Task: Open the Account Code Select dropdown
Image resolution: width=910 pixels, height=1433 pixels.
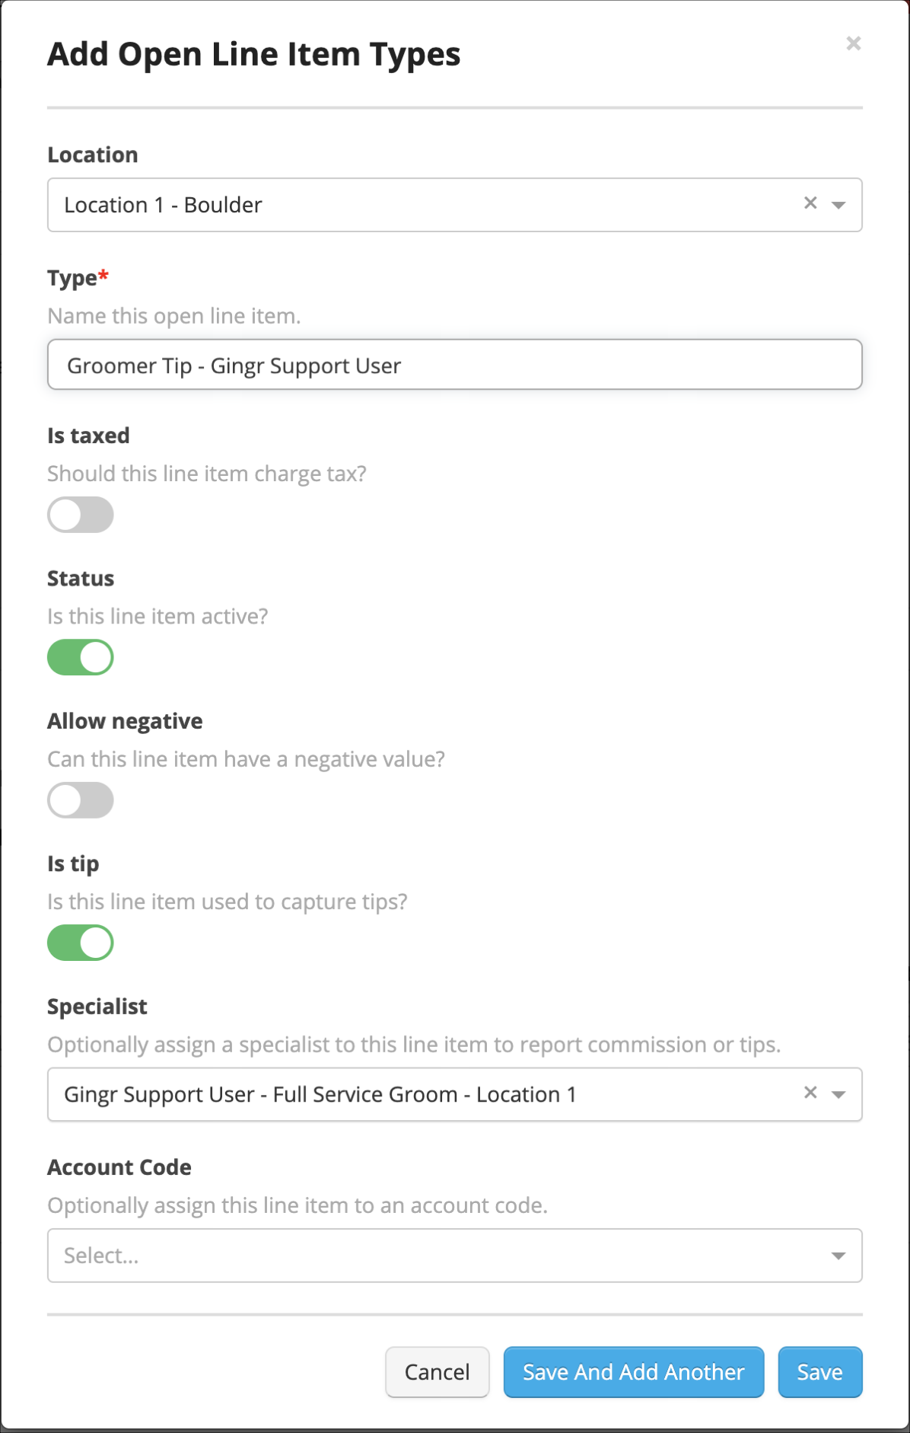Action: coord(380,1255)
